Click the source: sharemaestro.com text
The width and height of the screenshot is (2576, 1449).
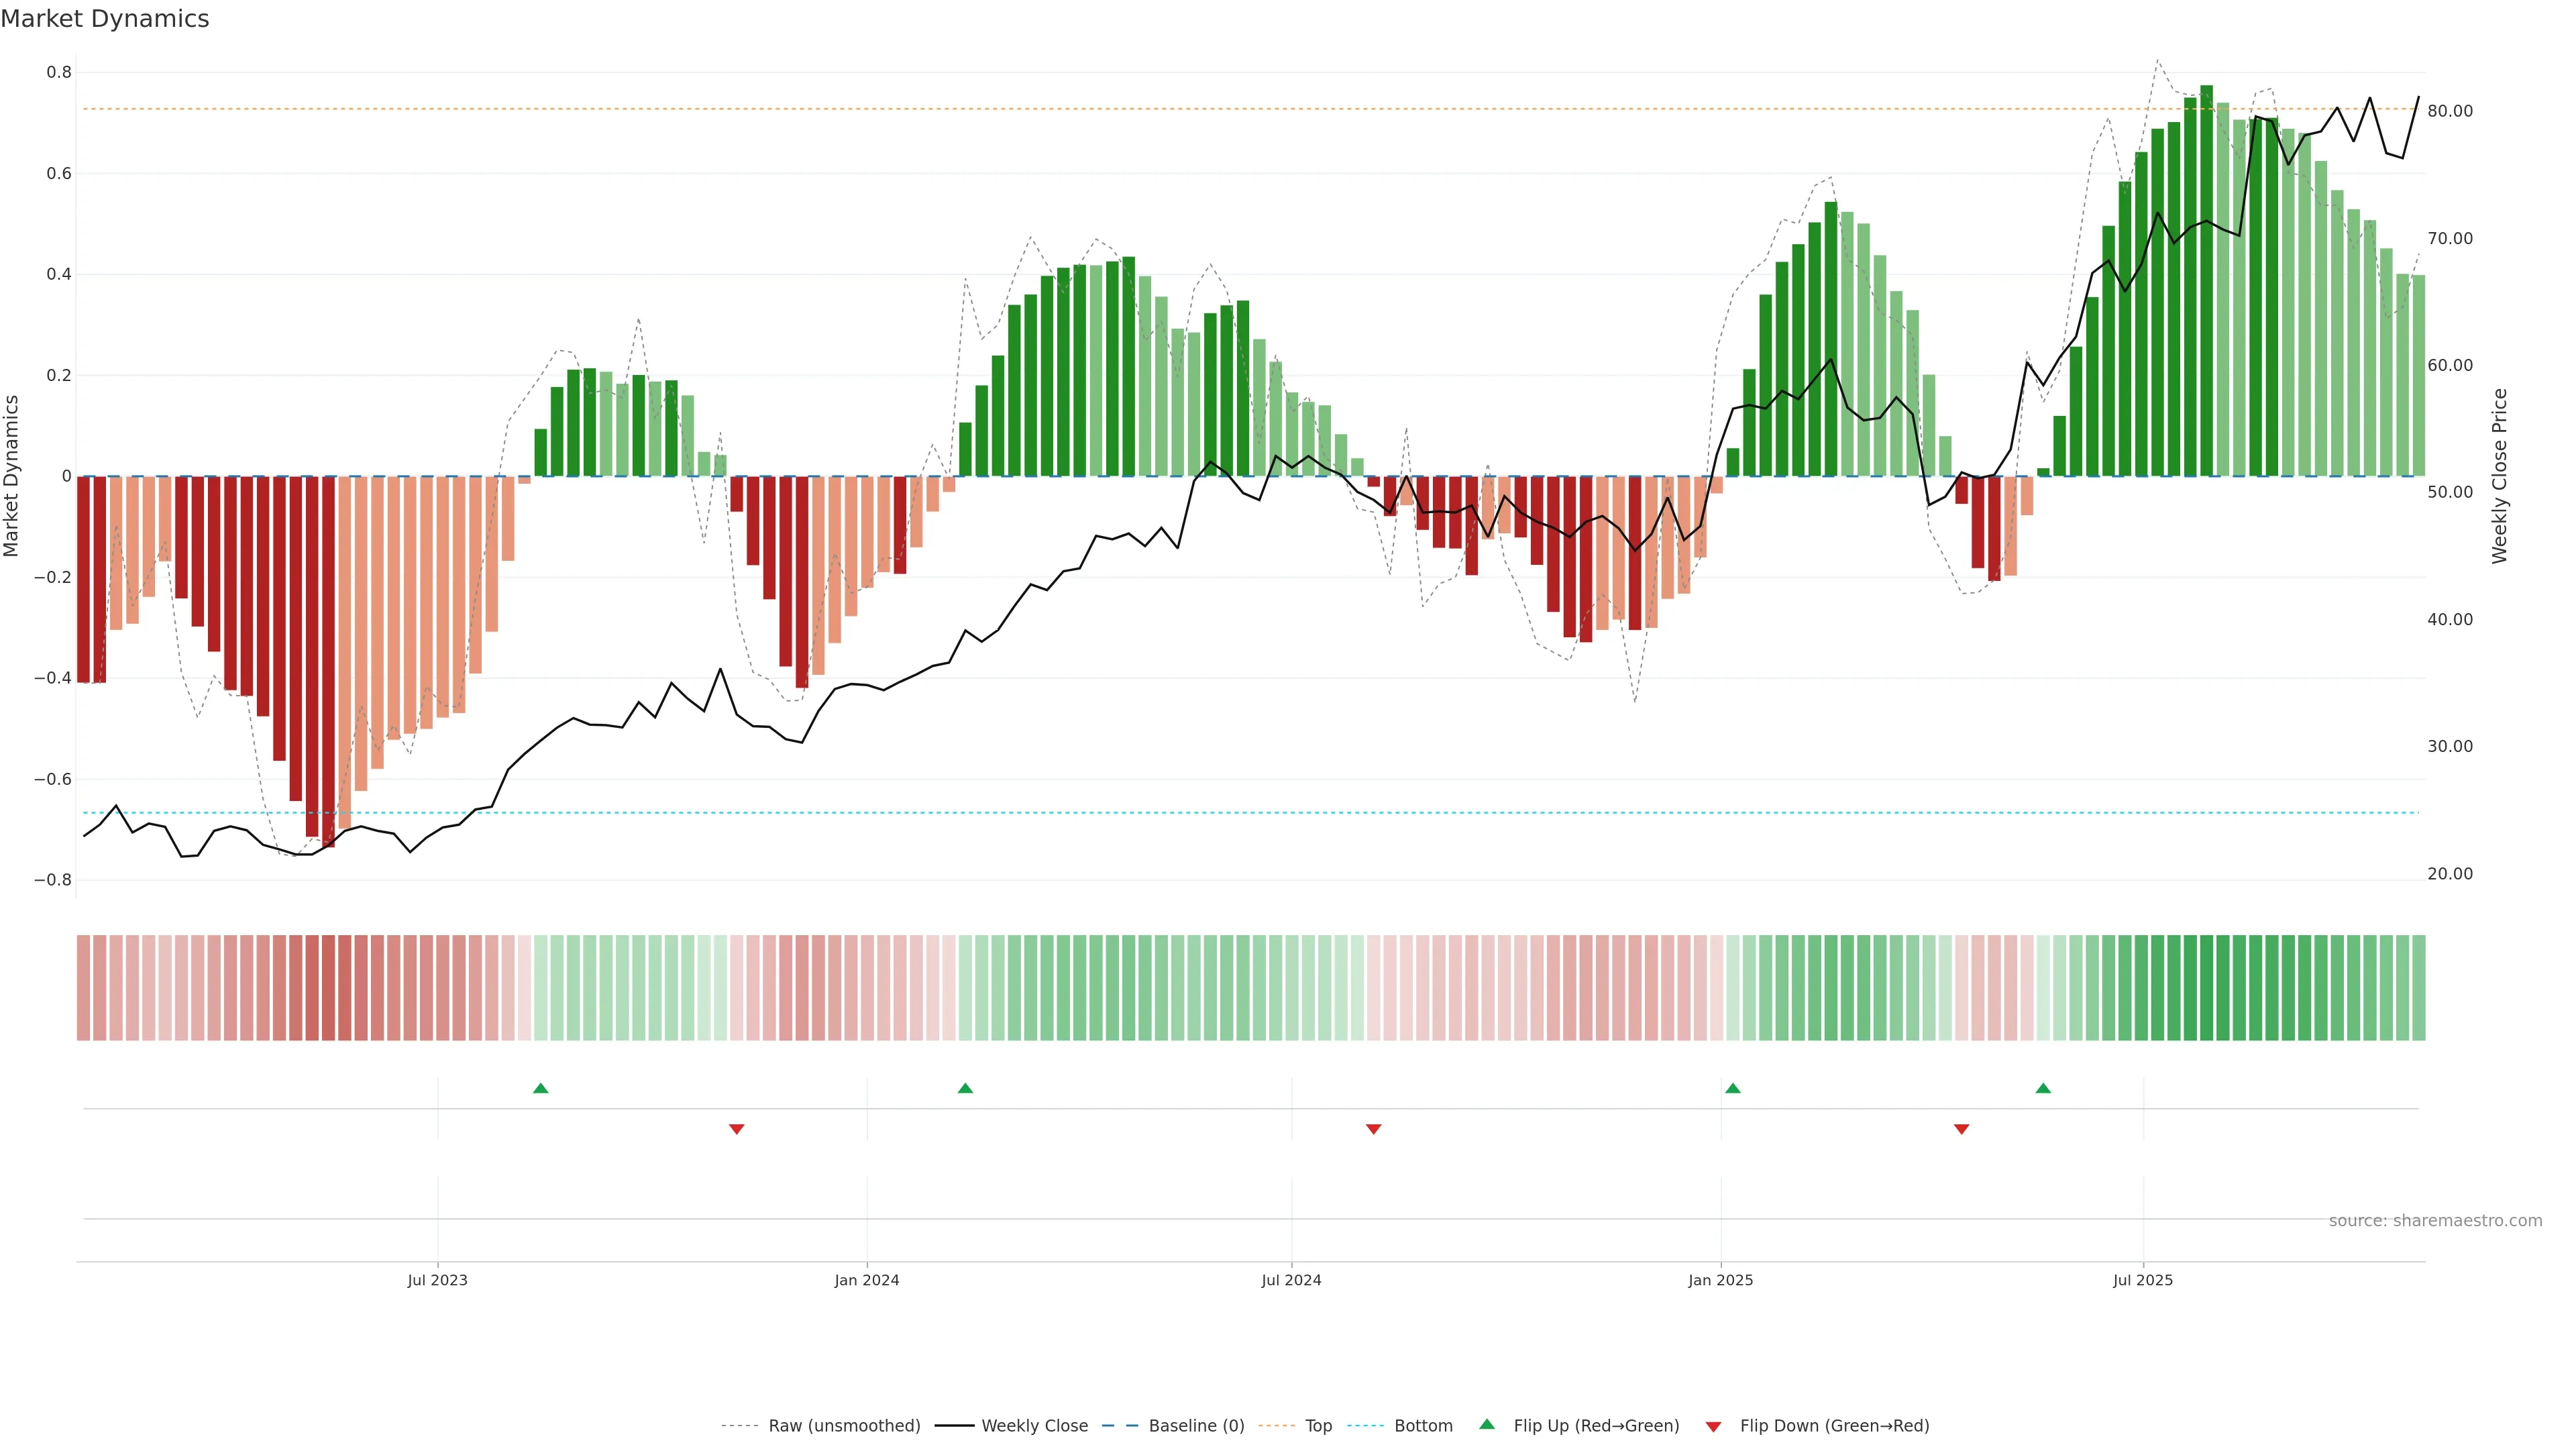coord(2435,1221)
